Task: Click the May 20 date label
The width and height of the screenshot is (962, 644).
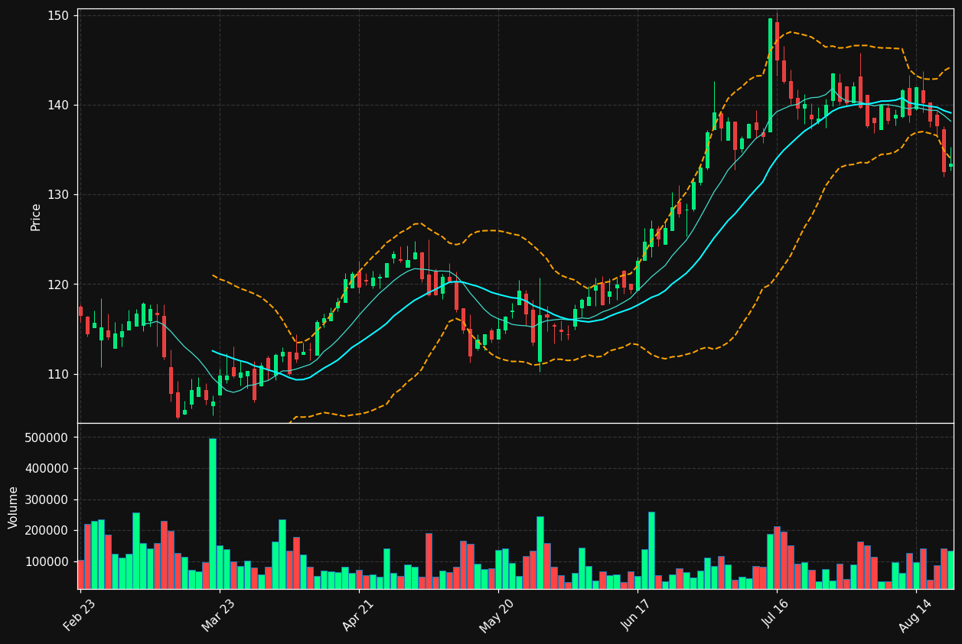Action: (497, 615)
